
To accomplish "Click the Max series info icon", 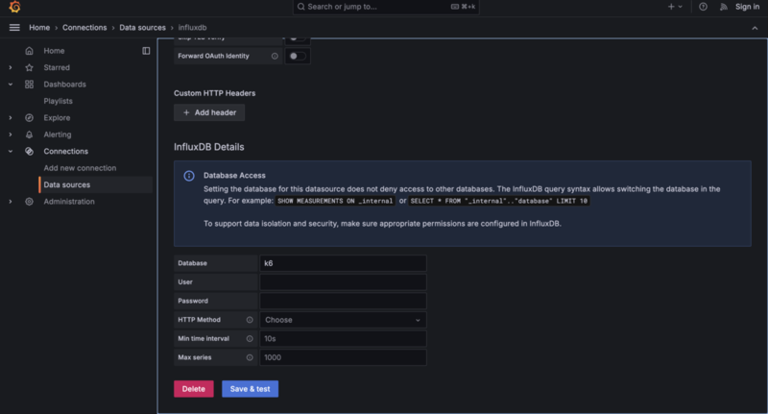I will (x=250, y=357).
